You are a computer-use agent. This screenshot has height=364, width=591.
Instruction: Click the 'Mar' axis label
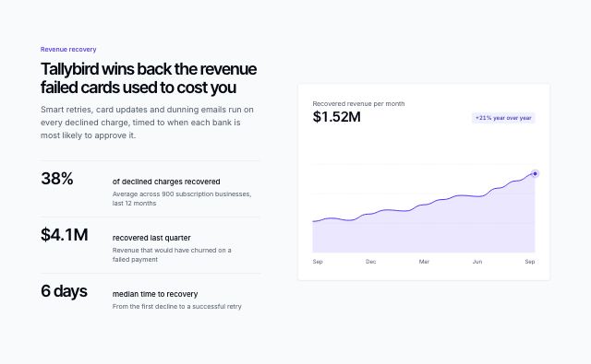click(x=424, y=262)
